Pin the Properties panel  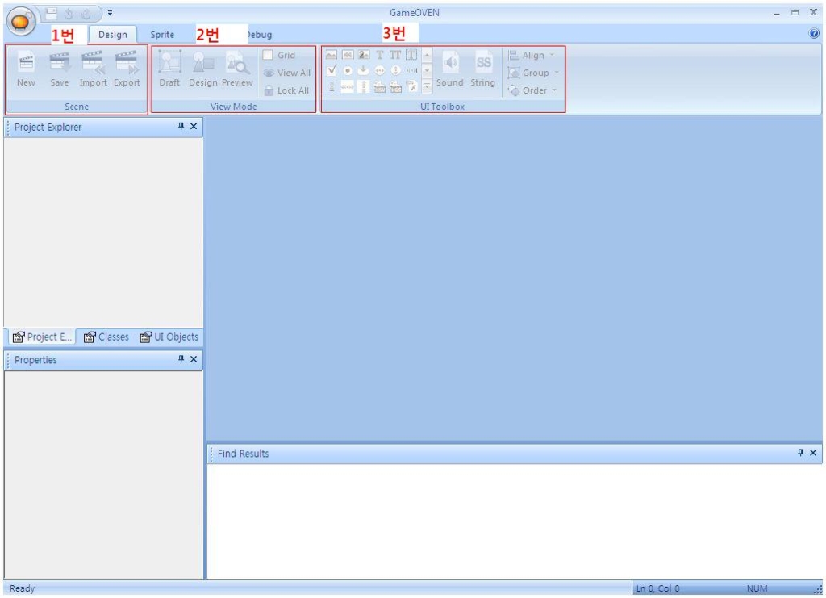point(181,359)
